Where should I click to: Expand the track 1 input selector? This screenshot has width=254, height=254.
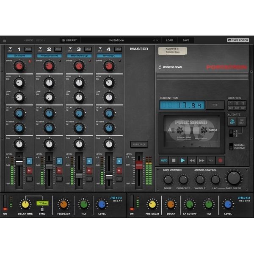point(10,49)
